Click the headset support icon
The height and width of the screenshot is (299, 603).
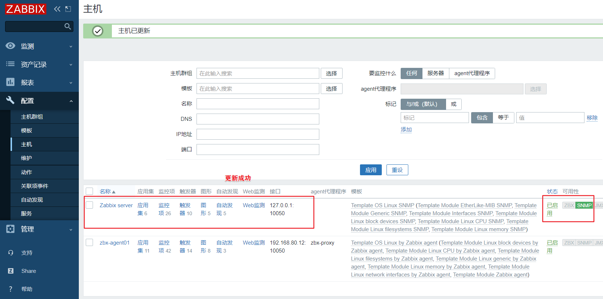coord(11,253)
